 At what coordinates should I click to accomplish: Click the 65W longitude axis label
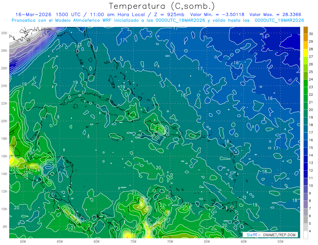point(207,242)
